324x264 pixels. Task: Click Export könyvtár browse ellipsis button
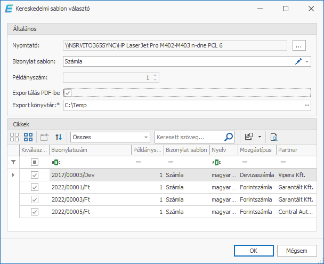click(x=307, y=105)
